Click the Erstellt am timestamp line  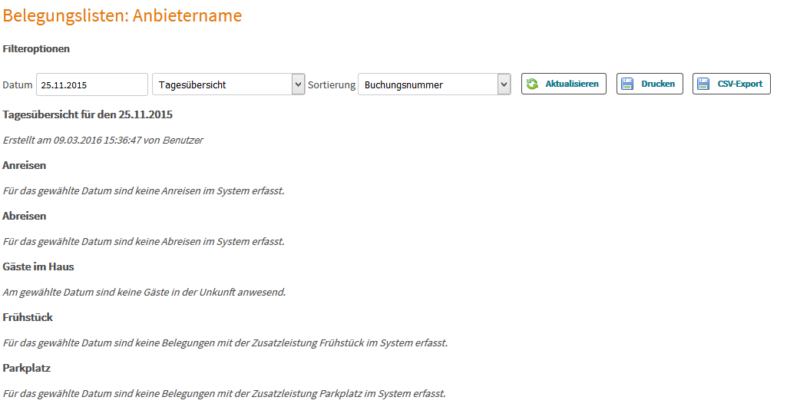[103, 140]
